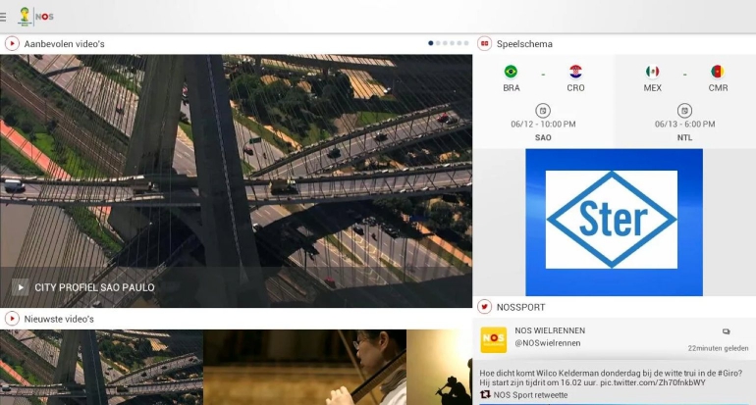Tap the reply icon on the NOS Wielrennen tweet

tap(726, 331)
